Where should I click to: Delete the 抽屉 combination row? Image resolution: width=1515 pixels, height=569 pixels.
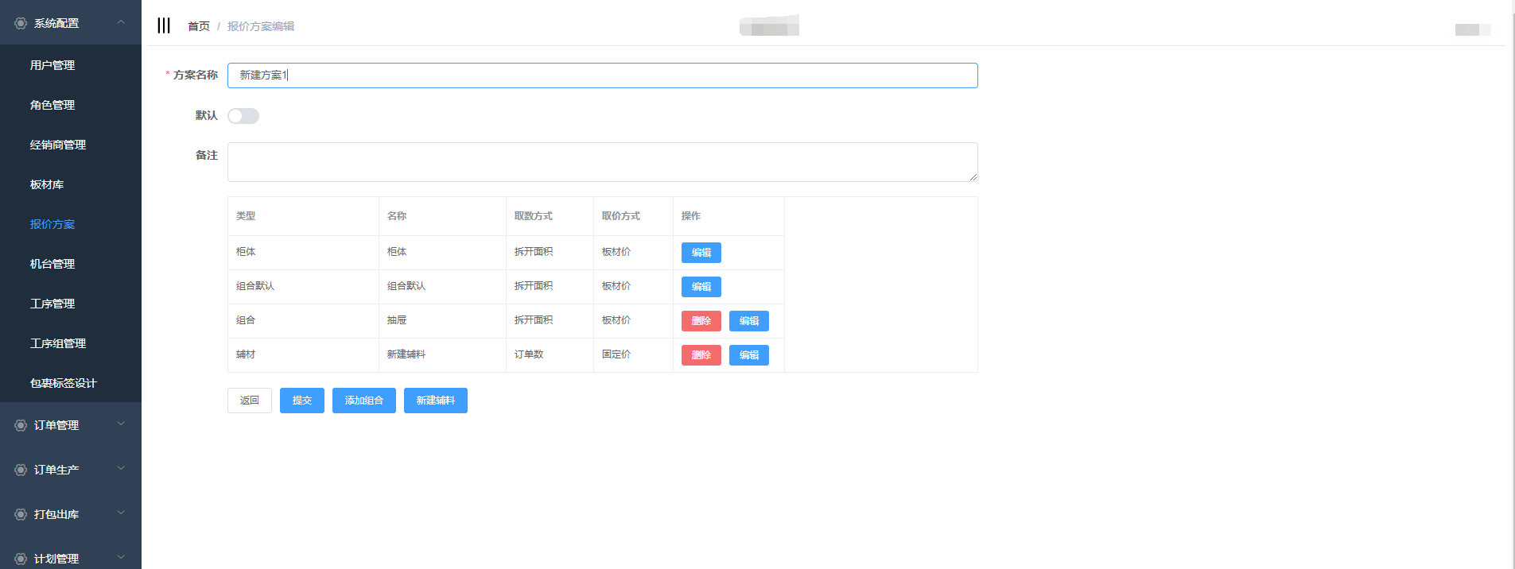coord(701,321)
